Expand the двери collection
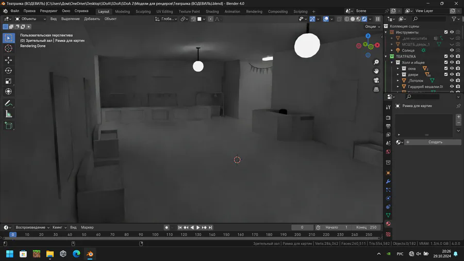Image resolution: width=464 pixels, height=261 pixels. pos(397,75)
